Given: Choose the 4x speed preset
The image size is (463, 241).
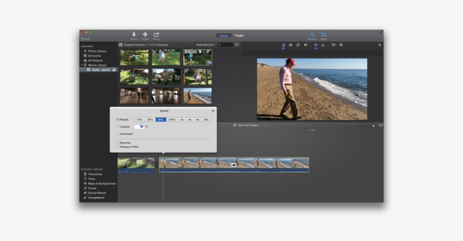Looking at the screenshot, I should (x=190, y=119).
